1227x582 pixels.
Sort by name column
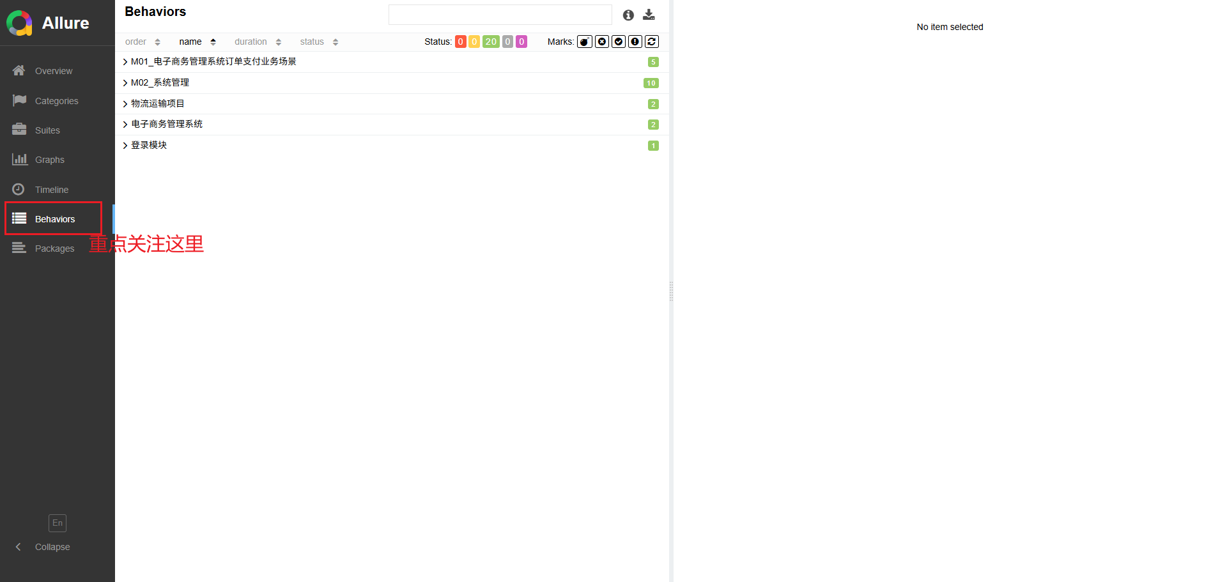coord(197,42)
